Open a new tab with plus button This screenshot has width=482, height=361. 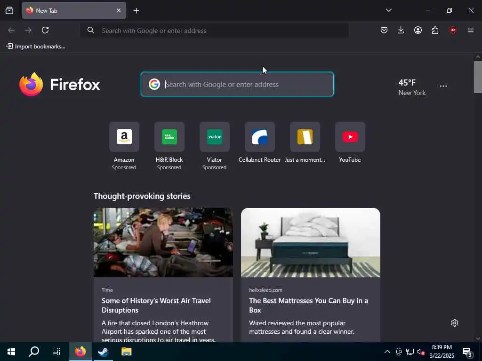point(136,11)
